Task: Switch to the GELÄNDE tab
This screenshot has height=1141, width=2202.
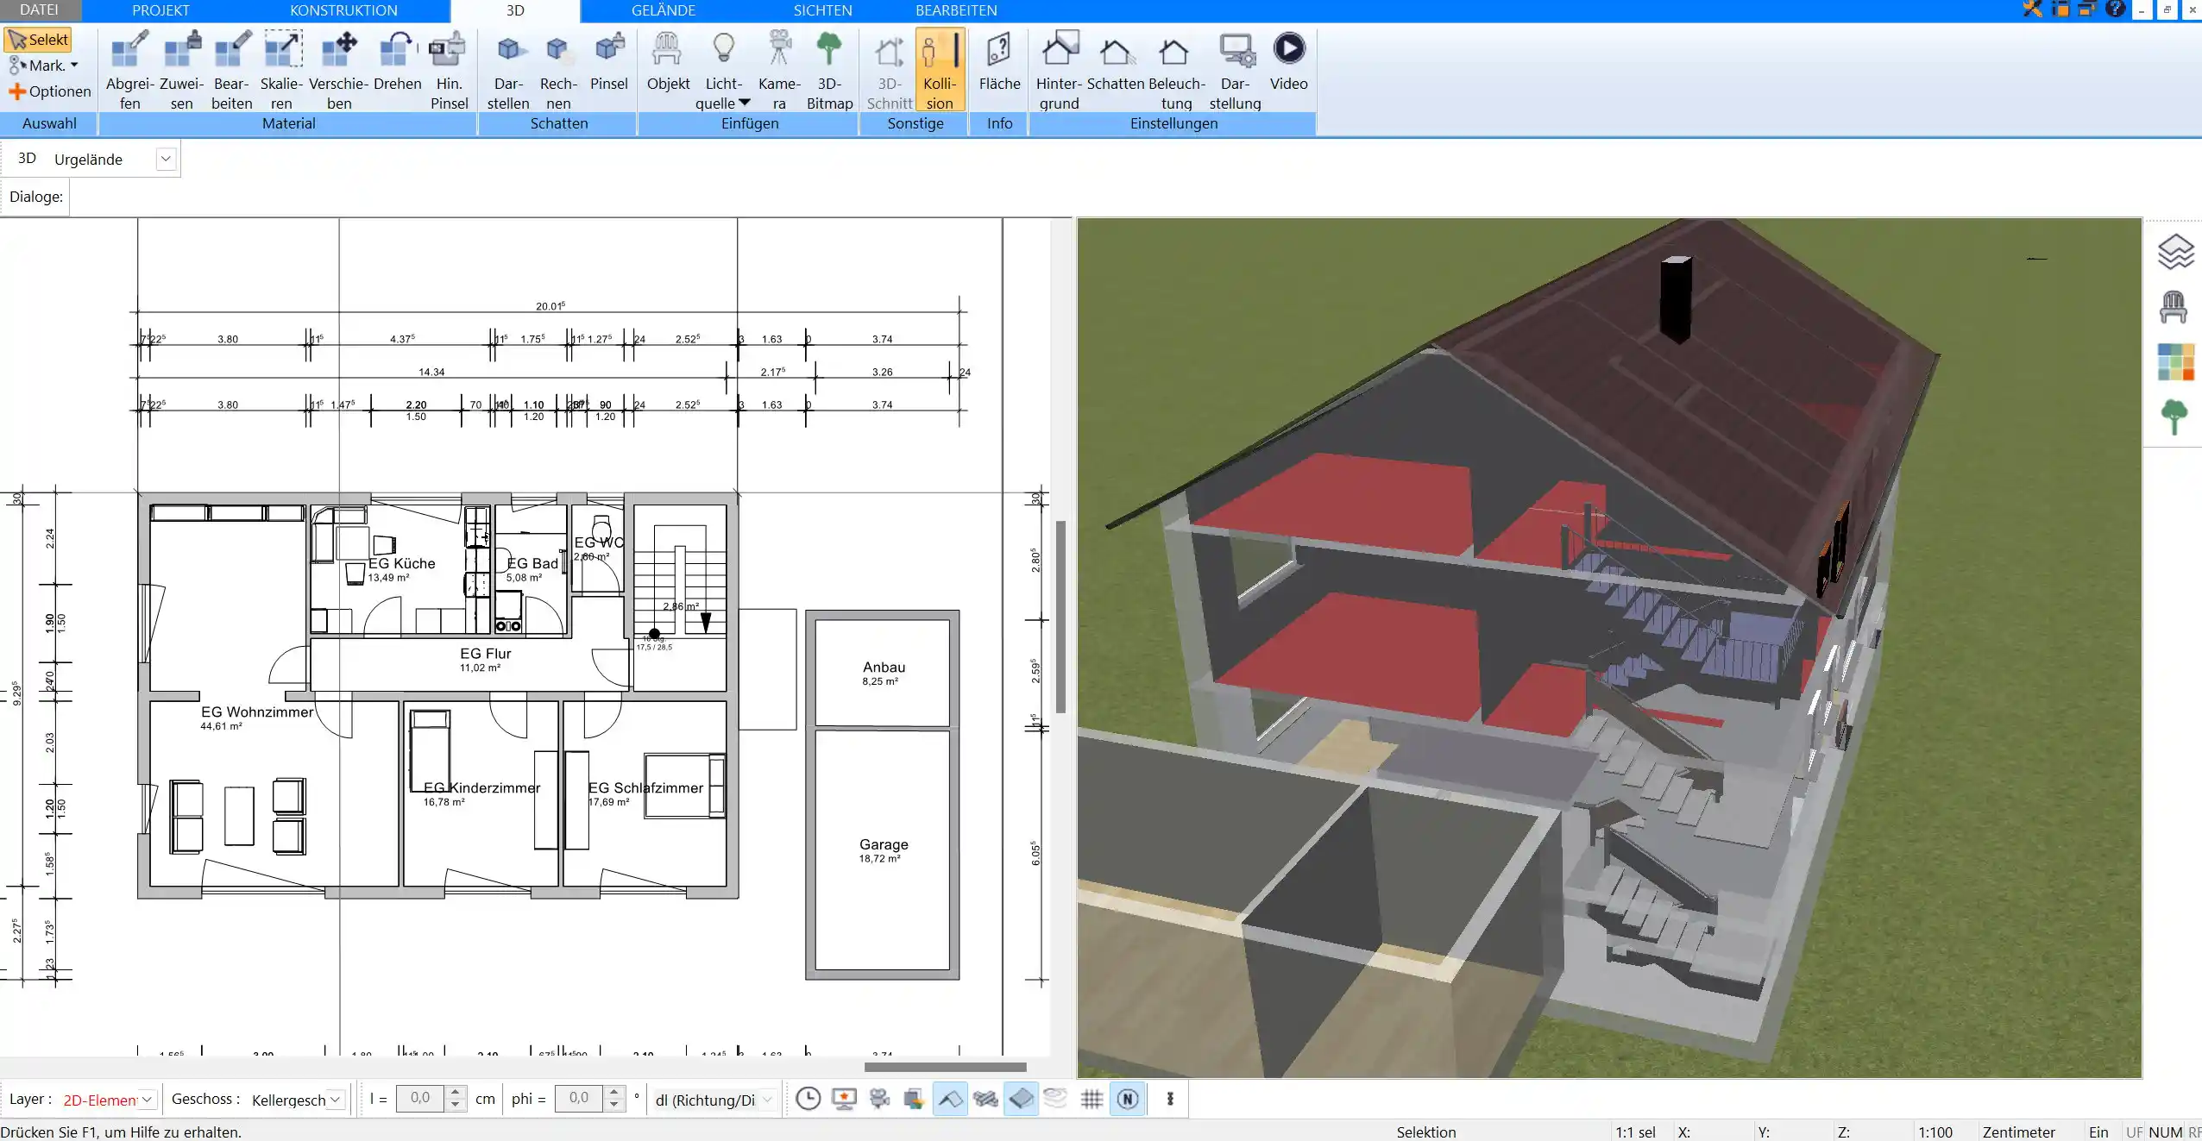Action: click(663, 10)
